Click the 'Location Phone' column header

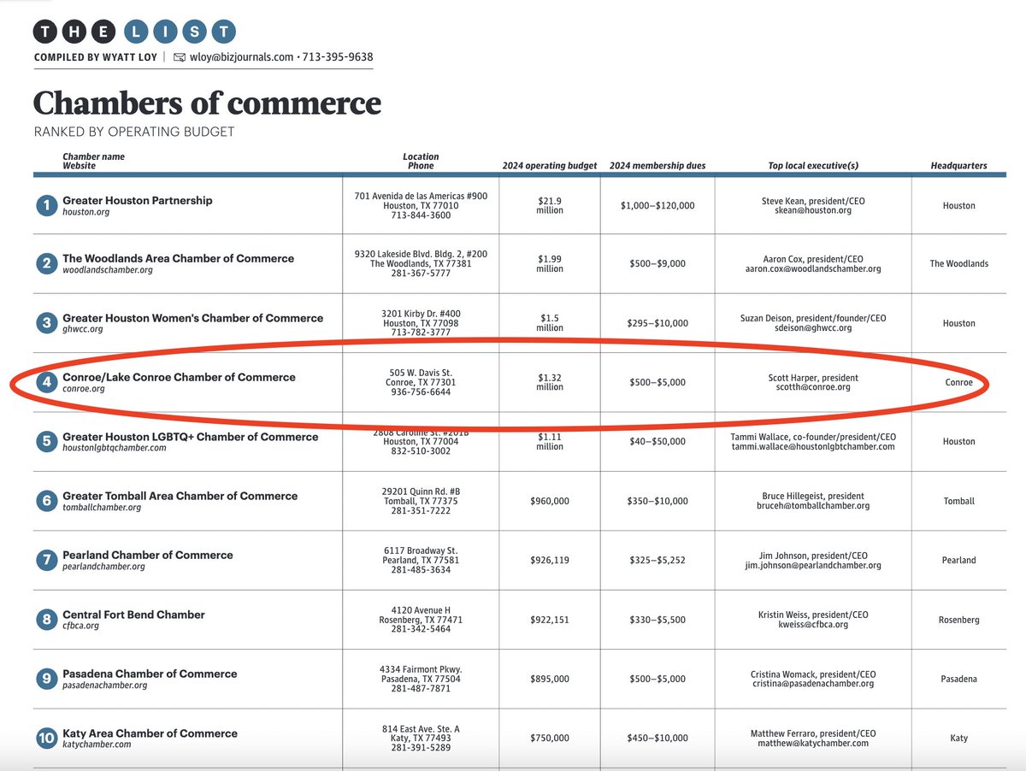(421, 162)
